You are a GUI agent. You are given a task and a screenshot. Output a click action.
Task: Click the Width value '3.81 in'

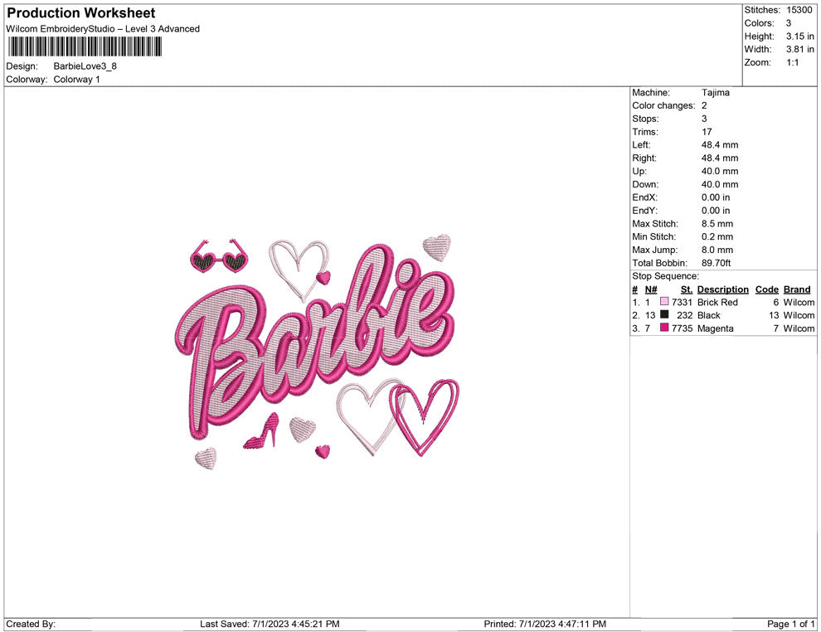(x=800, y=49)
